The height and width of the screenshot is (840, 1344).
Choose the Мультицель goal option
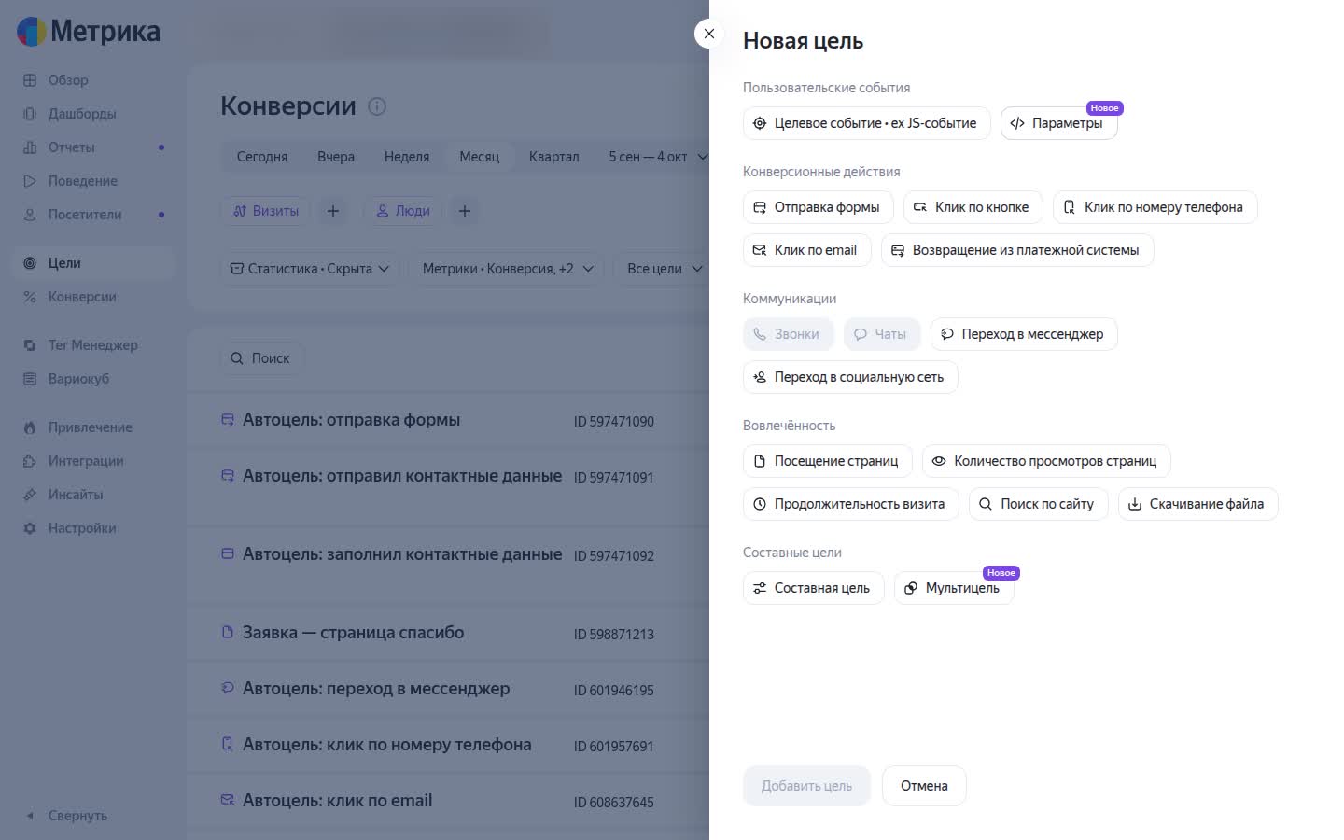click(954, 588)
